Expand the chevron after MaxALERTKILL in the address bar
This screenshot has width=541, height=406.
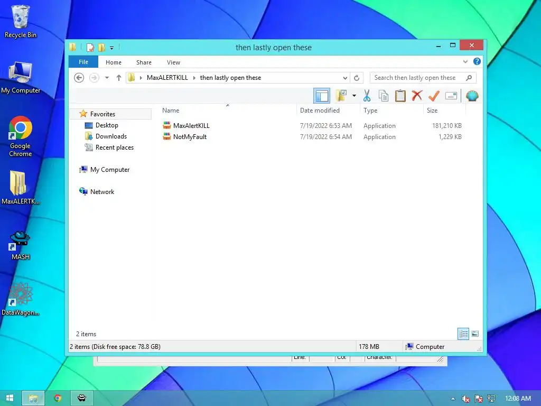pos(194,78)
